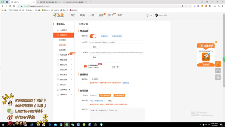Open the 直播教程 link
Screen dimensions: 225x127
click(104, 36)
